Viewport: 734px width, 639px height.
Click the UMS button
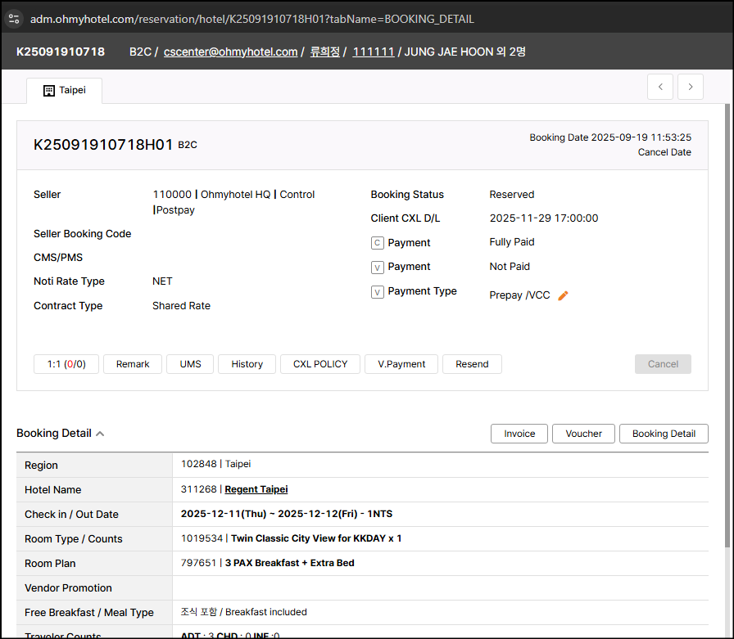coord(190,364)
